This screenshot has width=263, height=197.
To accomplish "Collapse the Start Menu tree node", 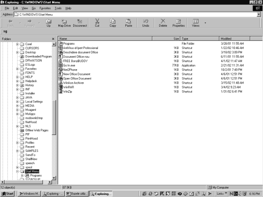I will [17, 171].
